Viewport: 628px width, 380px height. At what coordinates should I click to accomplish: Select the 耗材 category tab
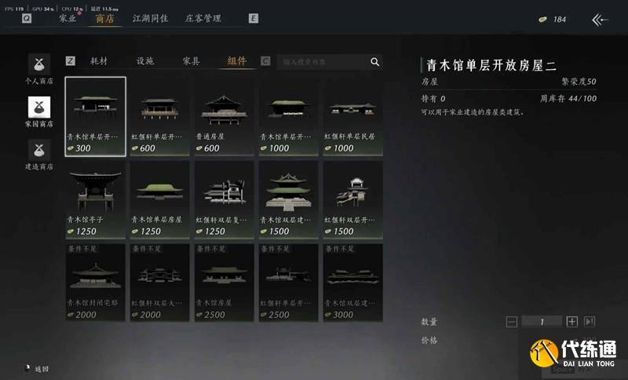point(99,61)
